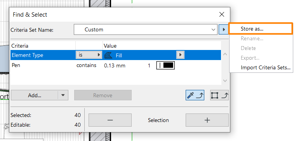This screenshot has width=301, height=141.
Task: Open the Criteria Set Name Custom dropdown
Action: tap(146, 29)
